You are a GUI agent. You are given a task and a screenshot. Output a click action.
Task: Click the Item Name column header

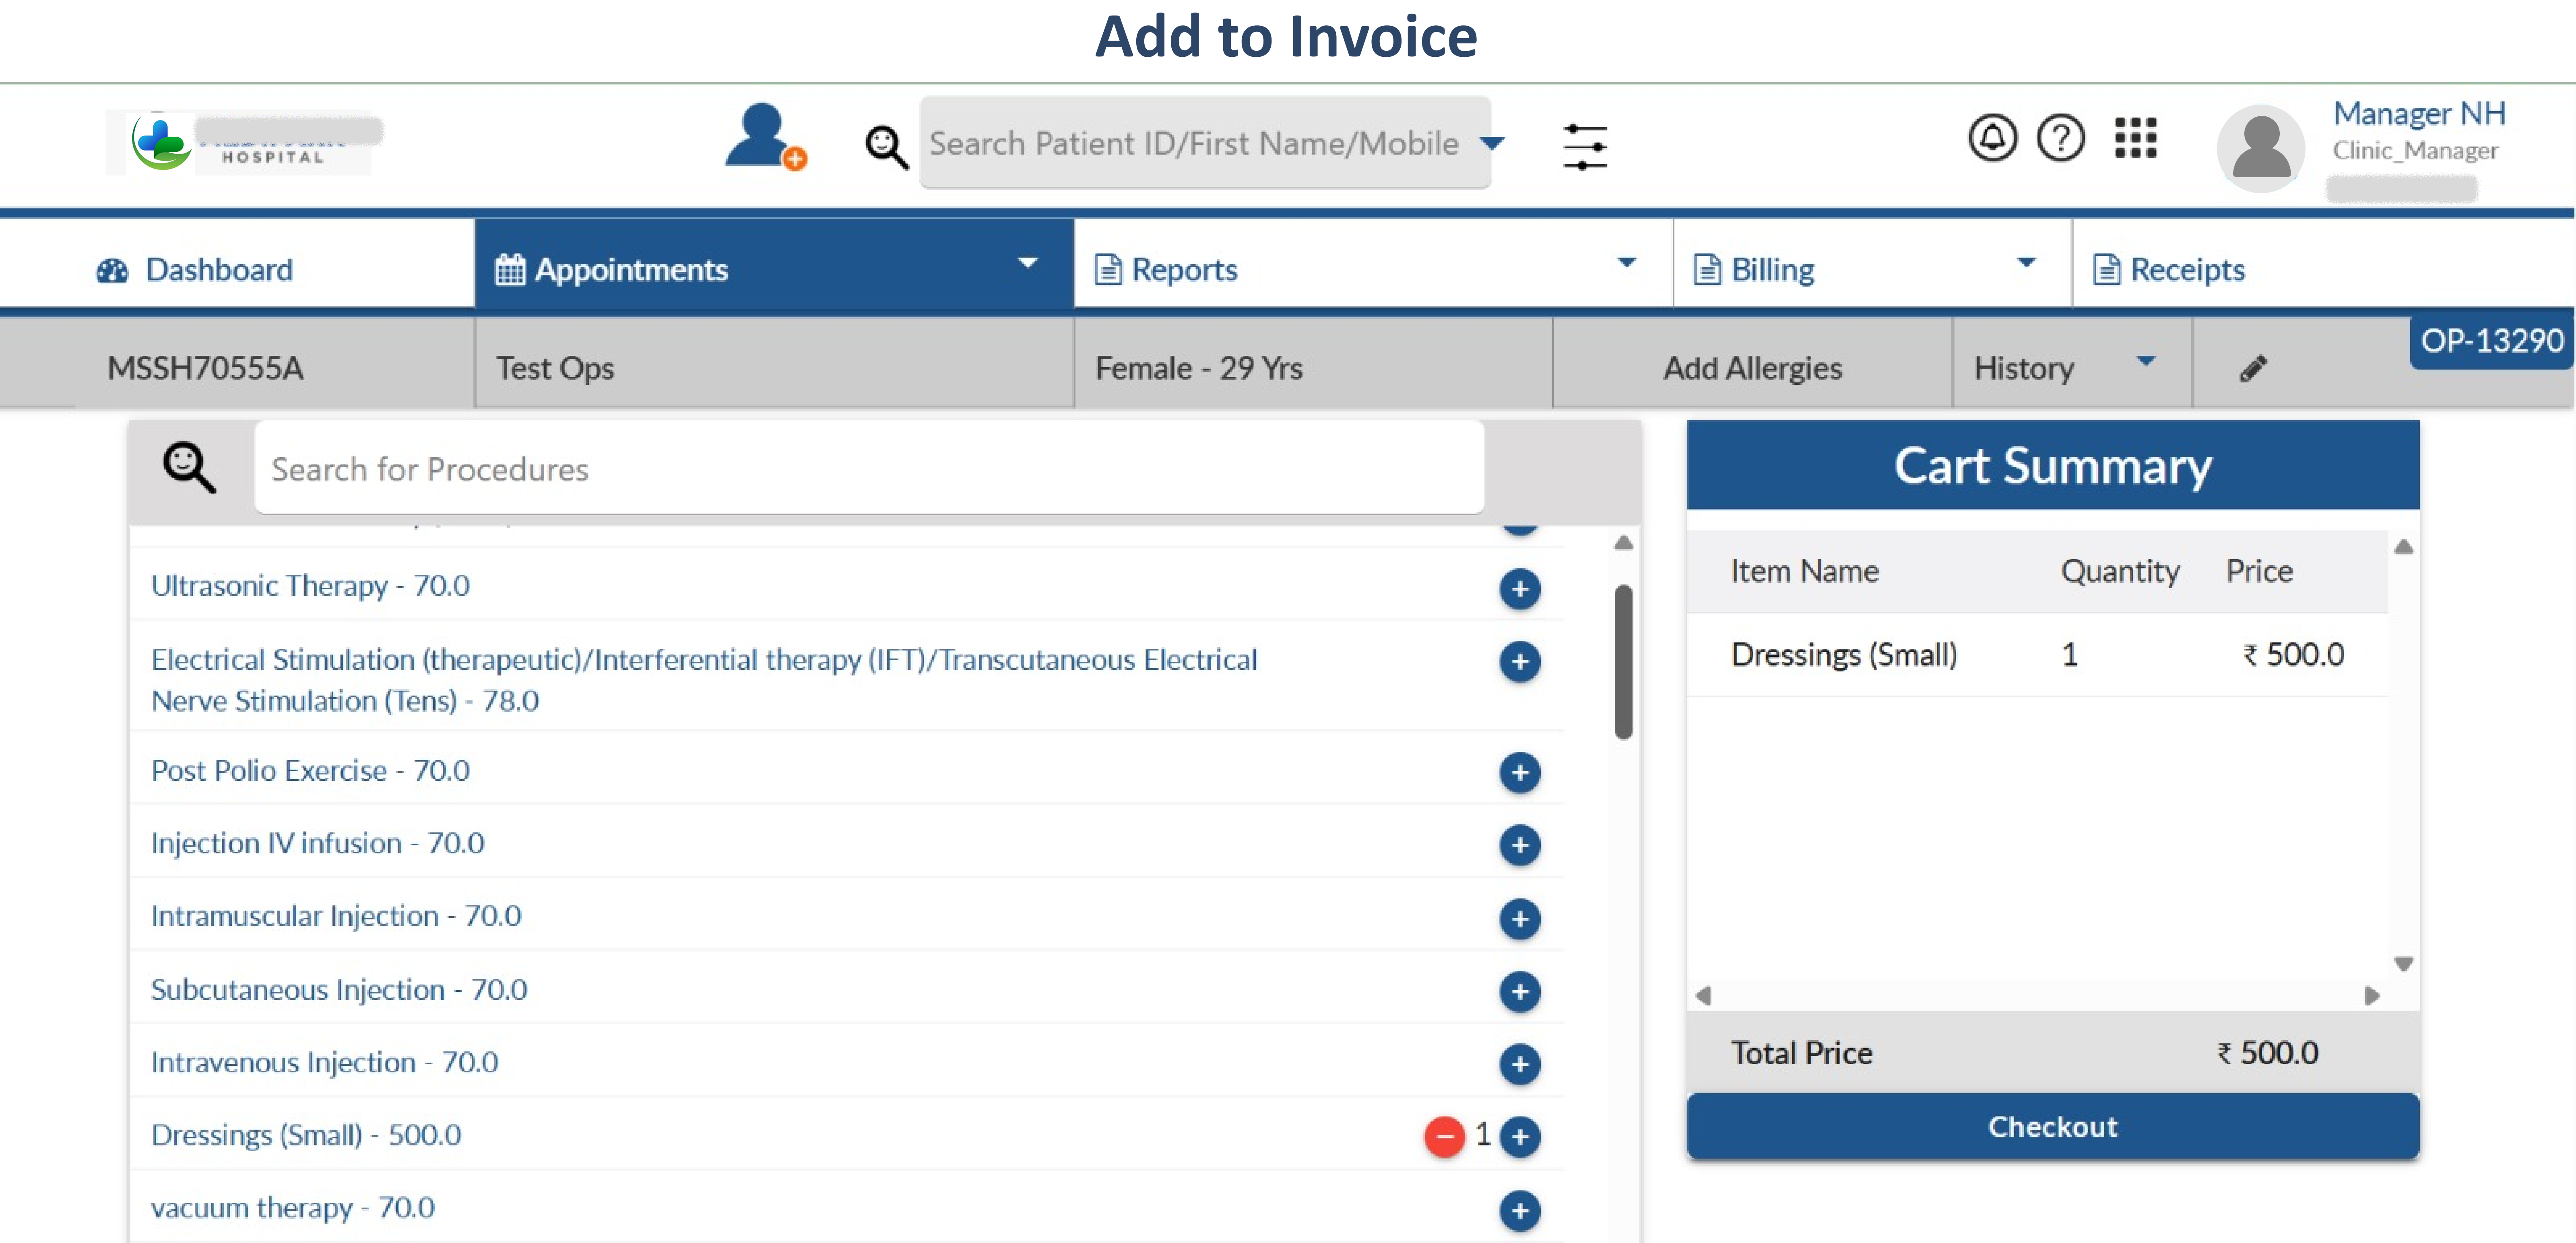pos(1804,571)
